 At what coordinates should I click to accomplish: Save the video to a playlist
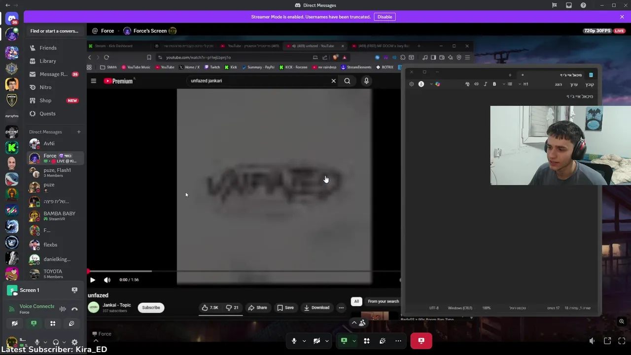(x=285, y=308)
